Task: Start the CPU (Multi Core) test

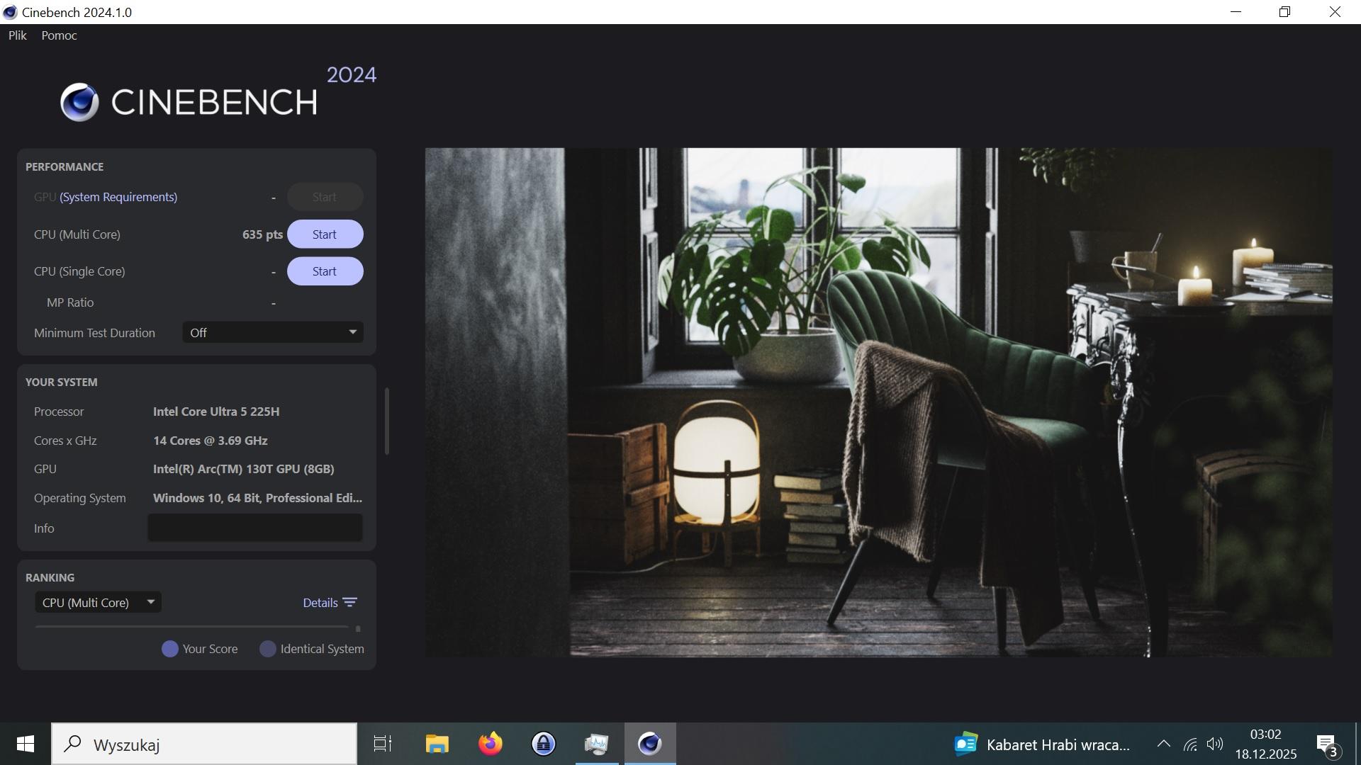Action: click(325, 234)
